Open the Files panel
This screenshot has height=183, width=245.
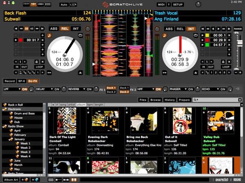[x=143, y=100]
